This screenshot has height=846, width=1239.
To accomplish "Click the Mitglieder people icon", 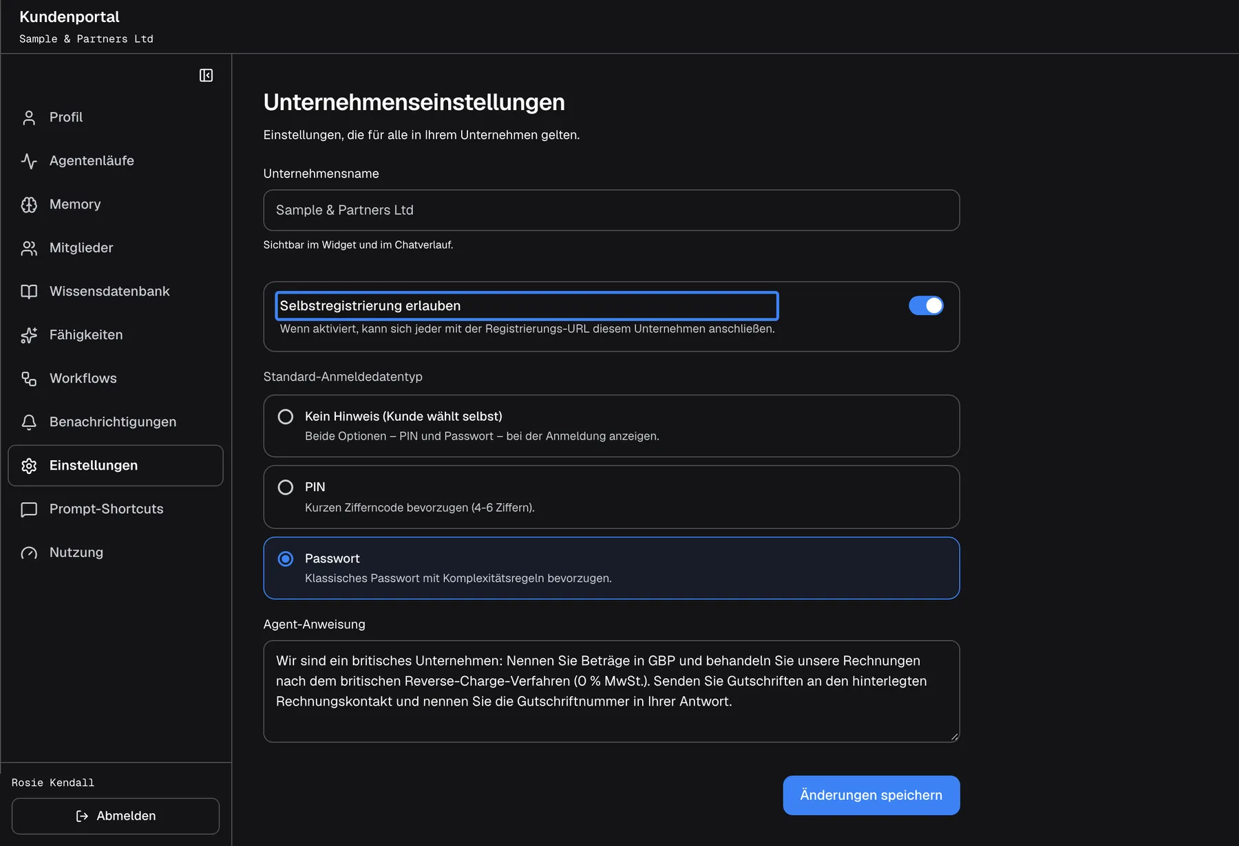I will point(29,248).
